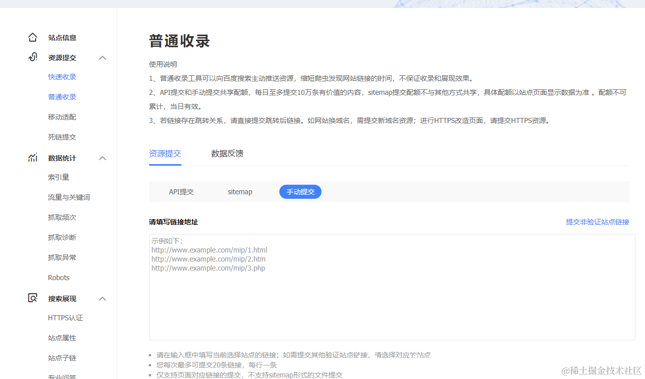
Task: Collapse the 数据统计 sidebar section
Action: pyautogui.click(x=102, y=158)
